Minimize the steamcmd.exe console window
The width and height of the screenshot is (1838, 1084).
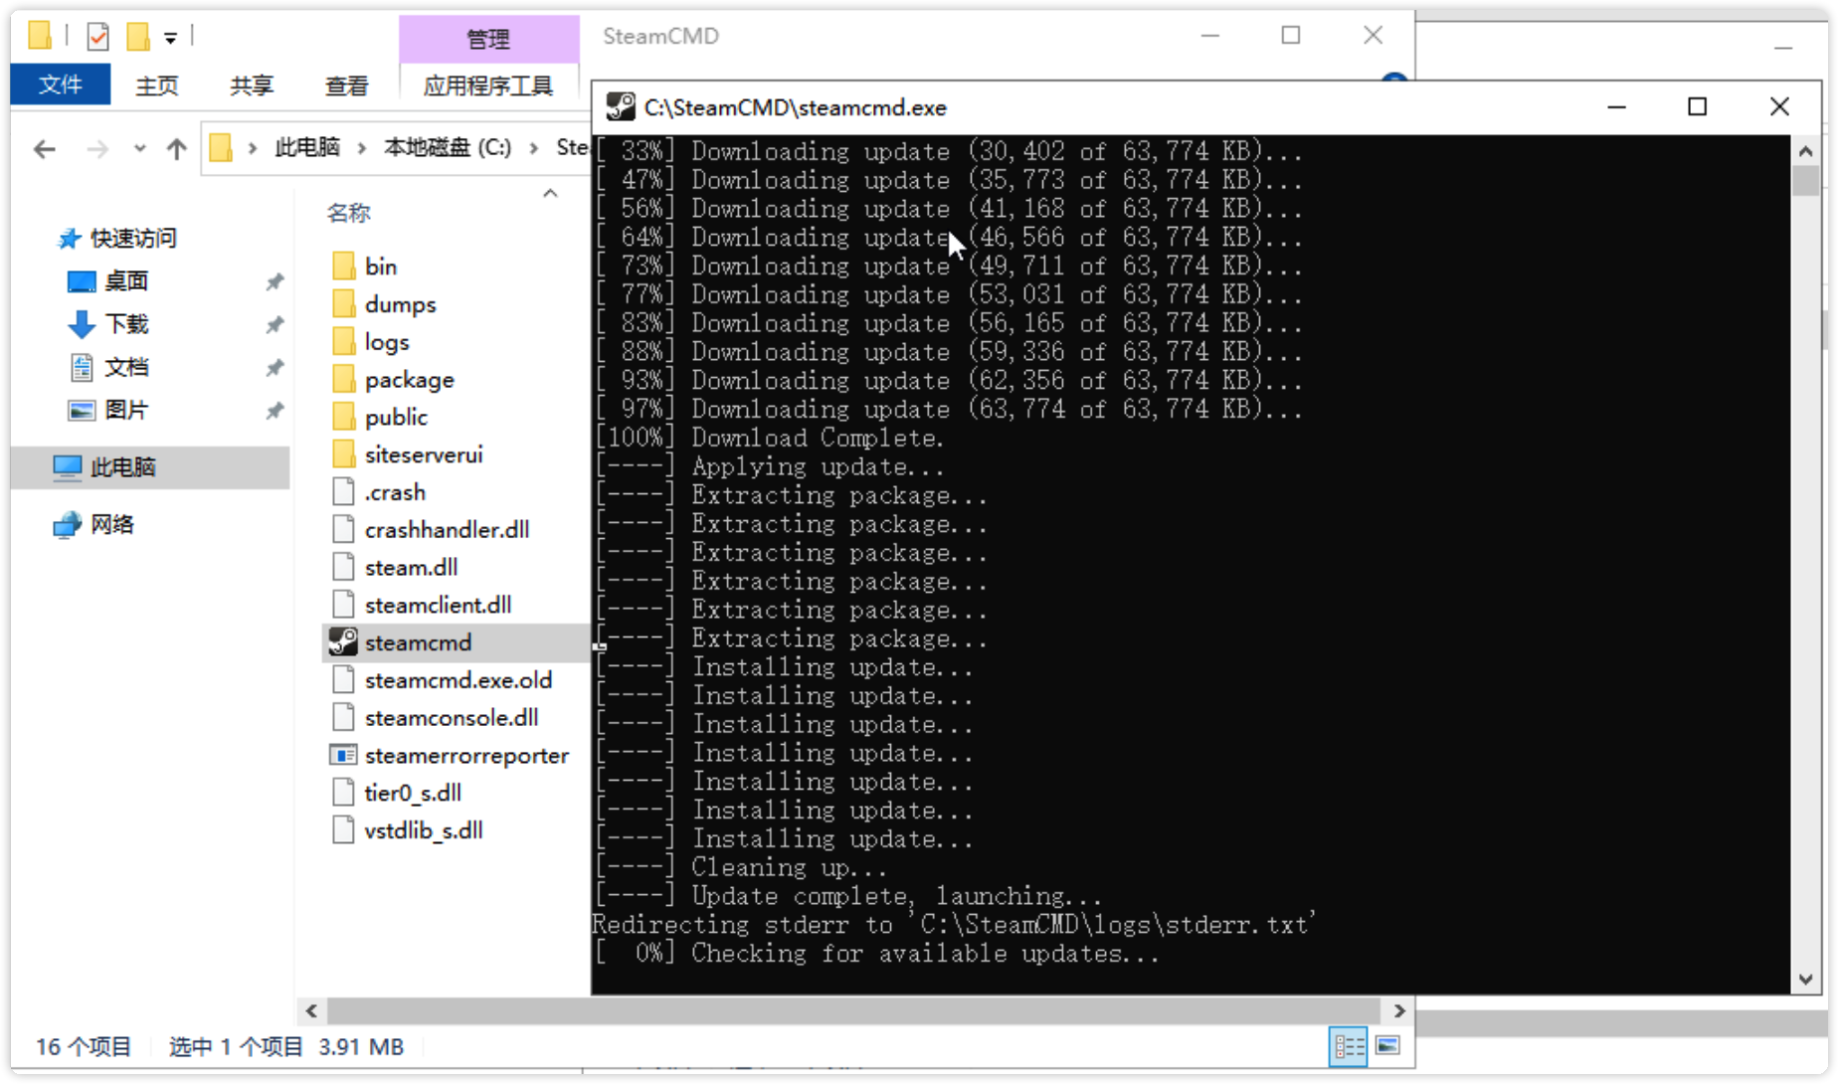(x=1617, y=106)
